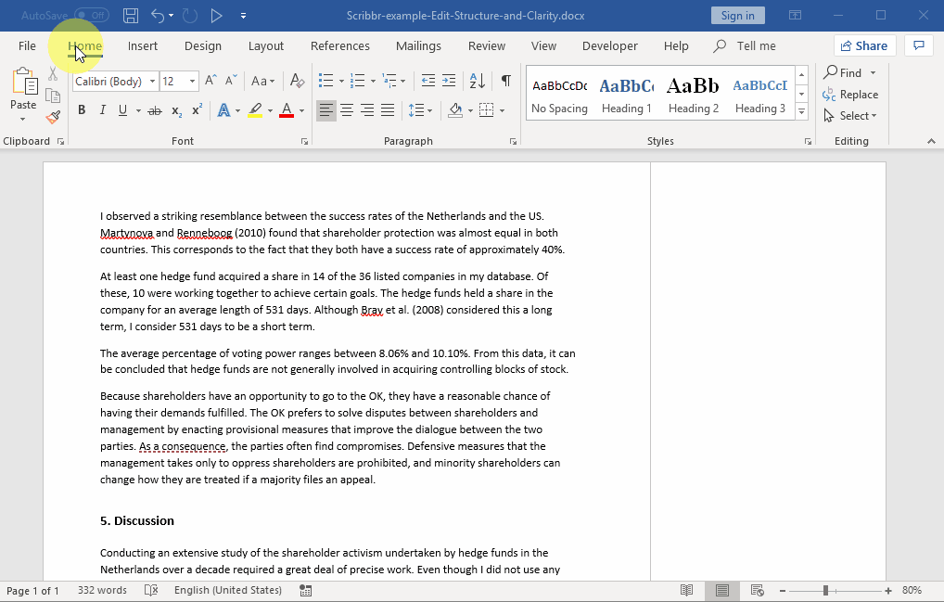Open the References tab
This screenshot has height=602, width=944.
point(339,45)
